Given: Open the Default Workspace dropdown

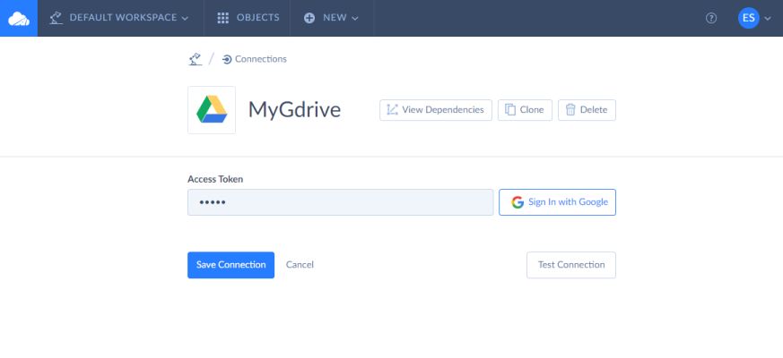Looking at the screenshot, I should [x=119, y=18].
